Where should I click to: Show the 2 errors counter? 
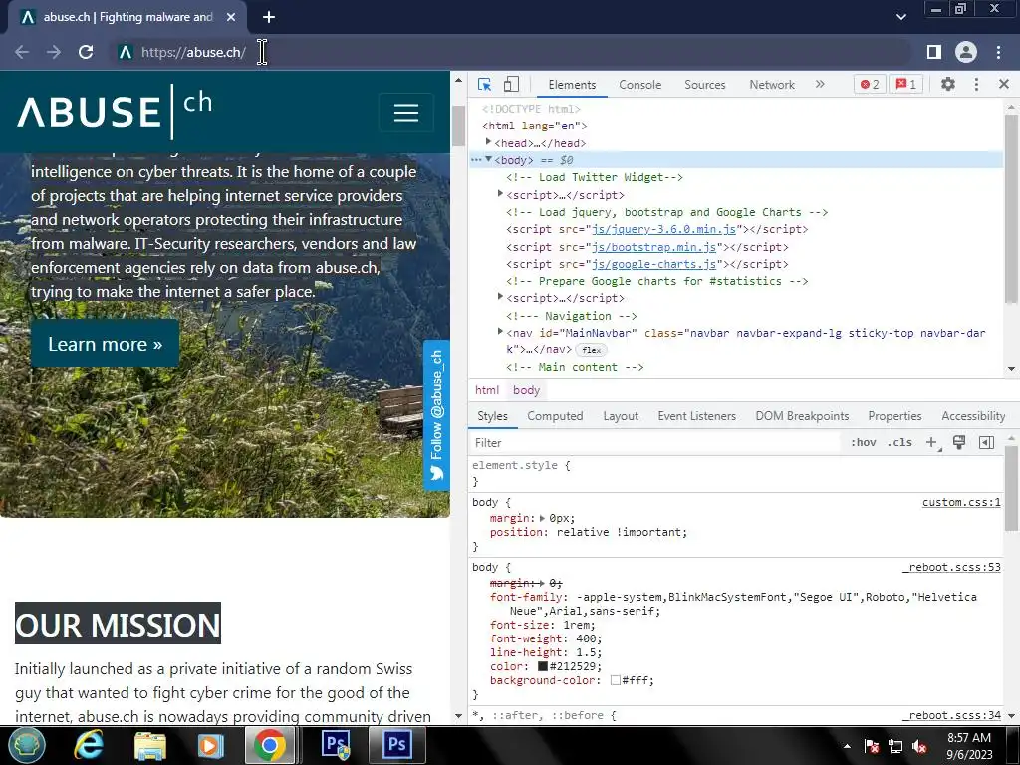[870, 84]
